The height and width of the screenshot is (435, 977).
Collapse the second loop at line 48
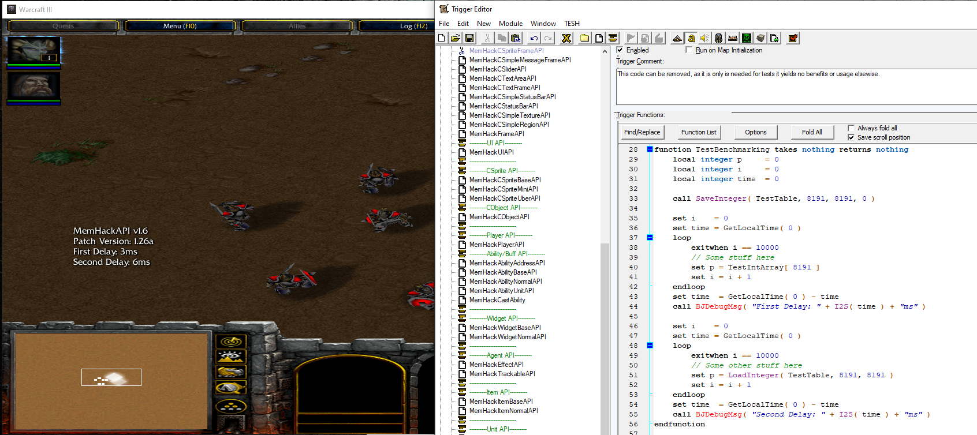pyautogui.click(x=650, y=346)
